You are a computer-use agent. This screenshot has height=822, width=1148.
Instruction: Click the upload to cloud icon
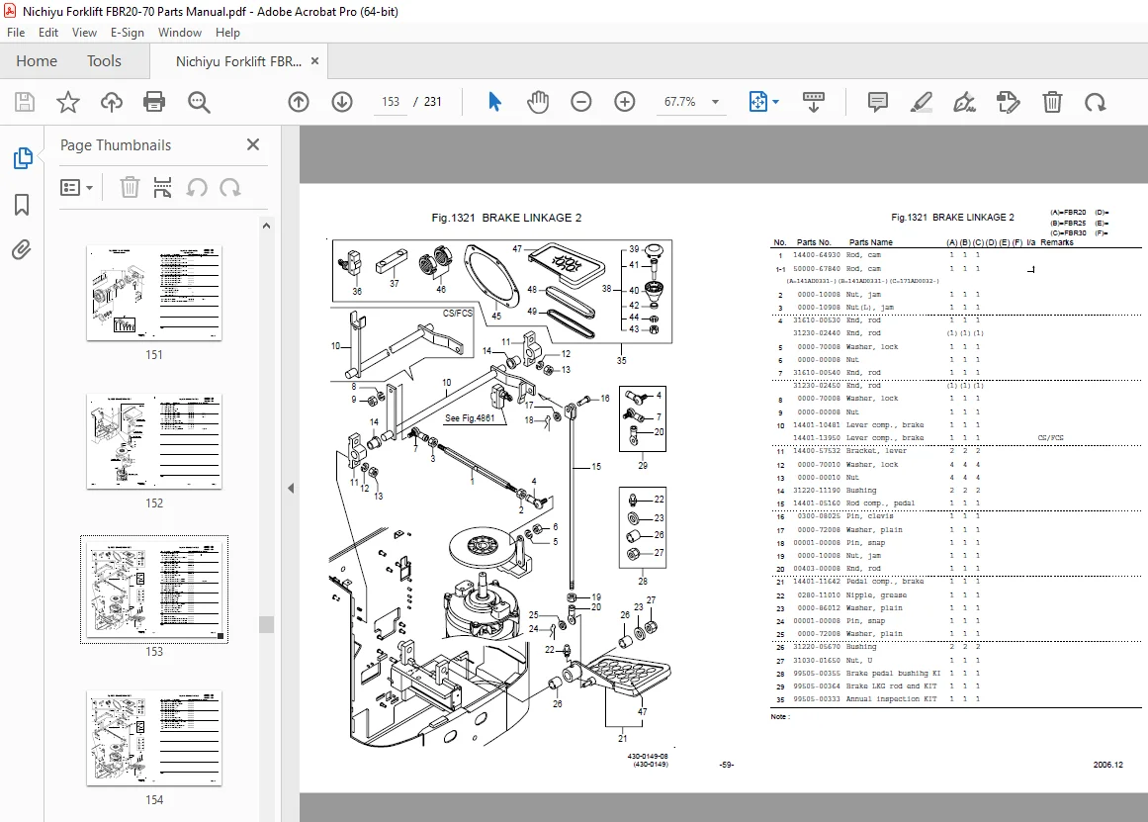click(x=112, y=102)
